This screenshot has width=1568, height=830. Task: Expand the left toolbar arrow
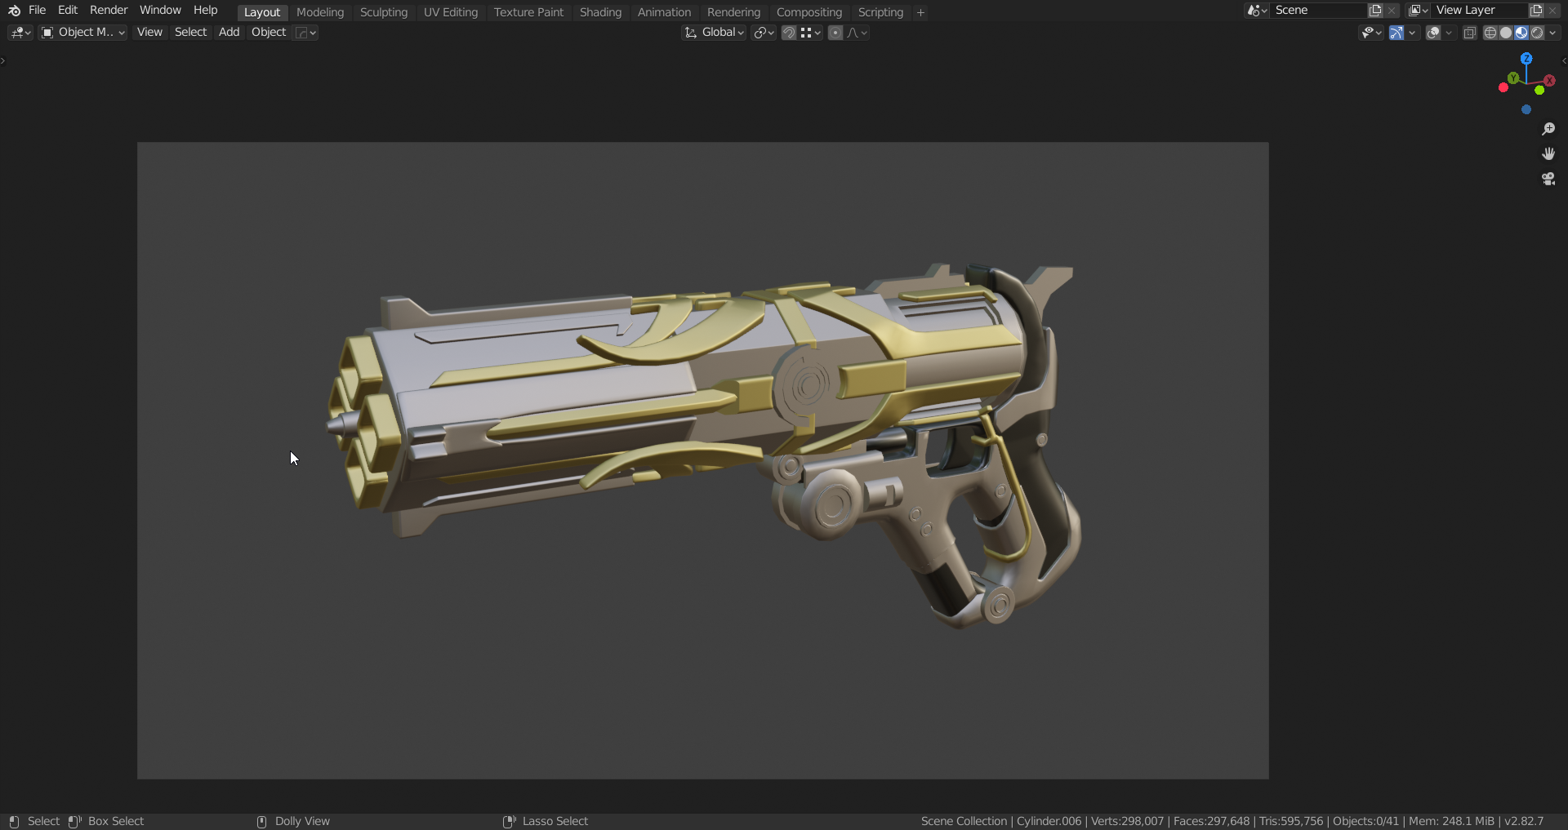point(3,60)
